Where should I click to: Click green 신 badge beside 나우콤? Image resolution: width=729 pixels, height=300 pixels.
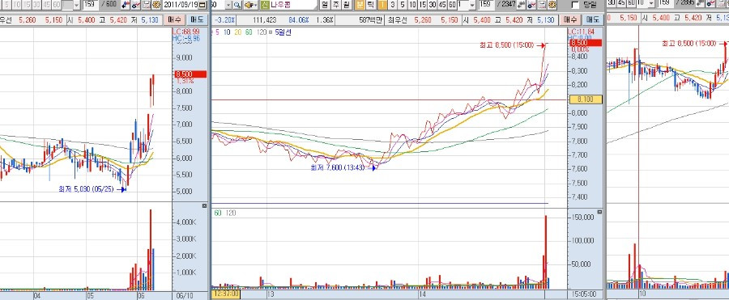265,5
